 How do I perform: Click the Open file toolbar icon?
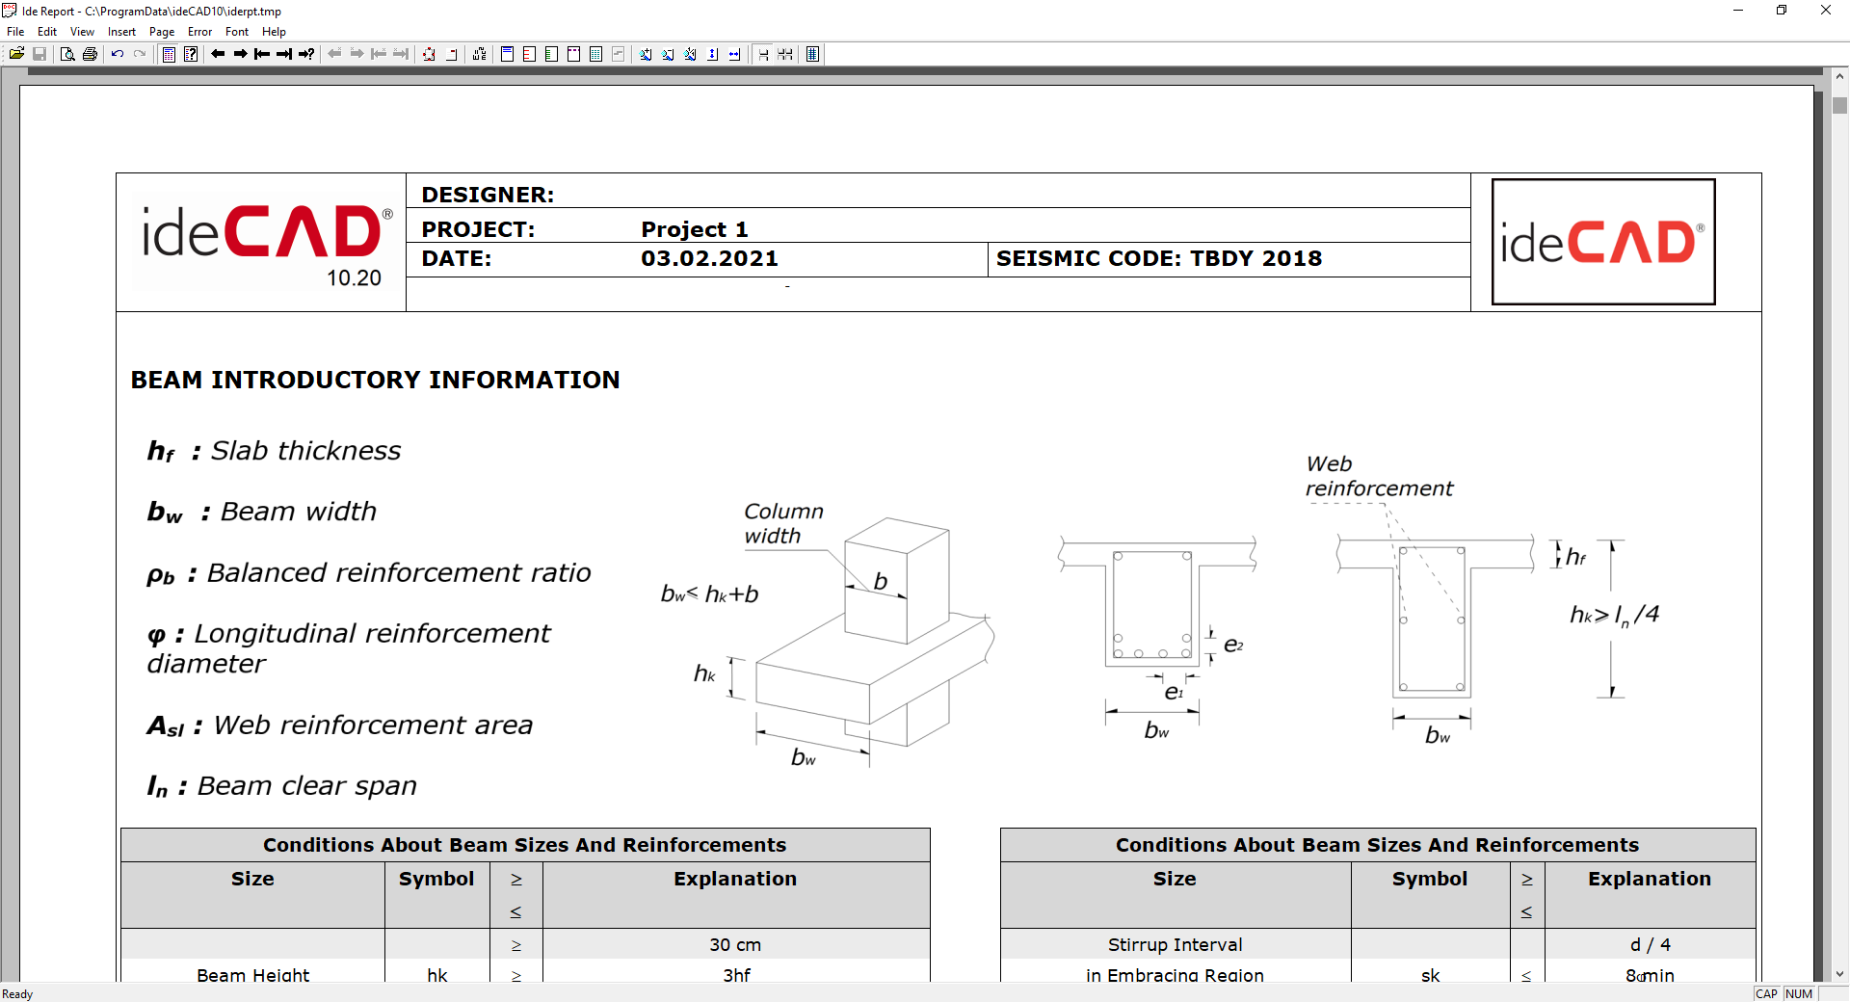tap(17, 54)
